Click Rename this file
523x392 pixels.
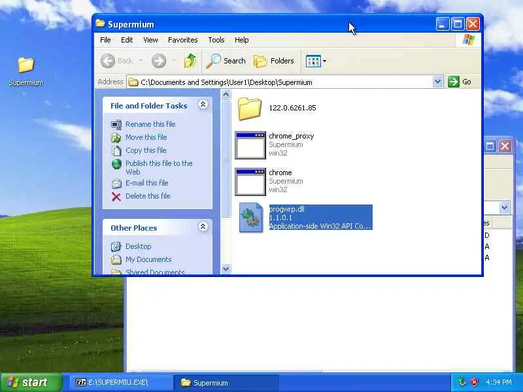coord(150,124)
